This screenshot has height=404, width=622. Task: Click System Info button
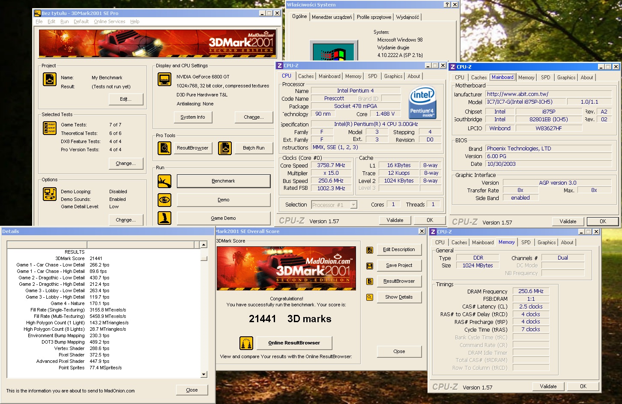point(193,117)
